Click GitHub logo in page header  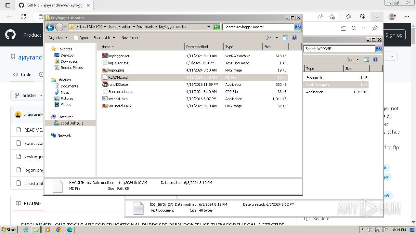(x=10, y=35)
